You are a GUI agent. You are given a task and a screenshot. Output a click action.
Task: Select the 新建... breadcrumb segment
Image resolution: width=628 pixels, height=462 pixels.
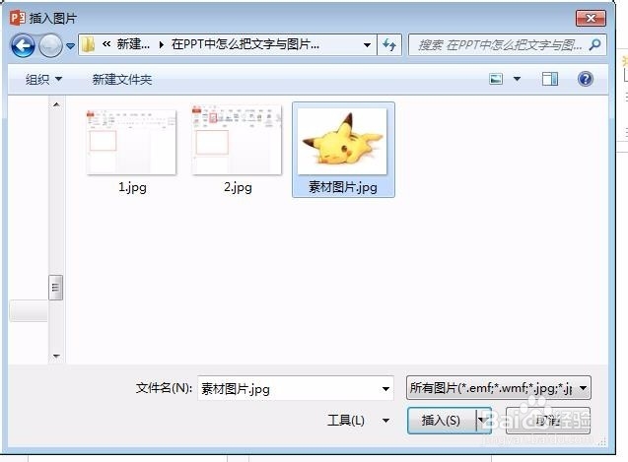click(133, 44)
